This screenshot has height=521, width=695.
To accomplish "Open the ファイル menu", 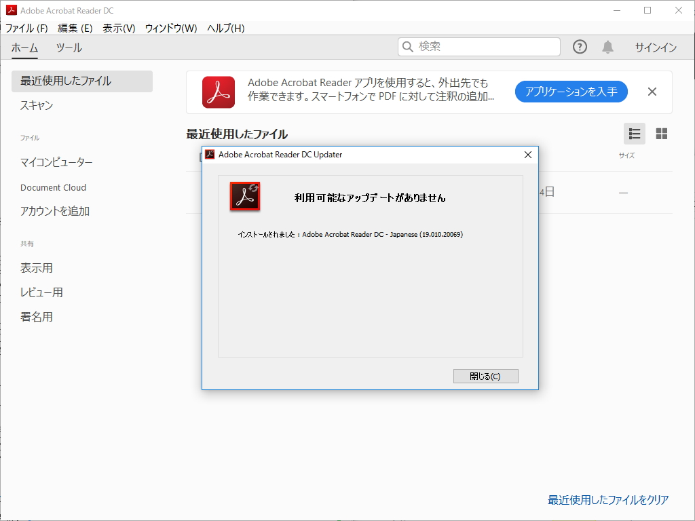I will point(24,28).
